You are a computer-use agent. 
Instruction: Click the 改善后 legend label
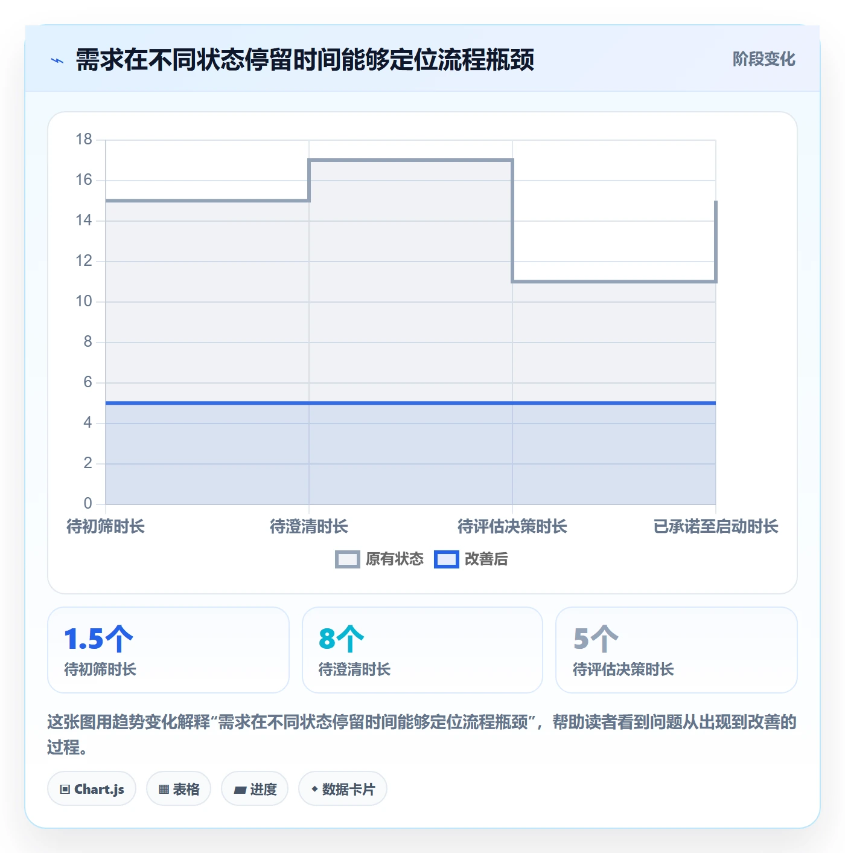pyautogui.click(x=486, y=559)
